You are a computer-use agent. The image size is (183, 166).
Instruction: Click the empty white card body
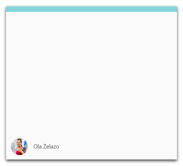coord(92,74)
